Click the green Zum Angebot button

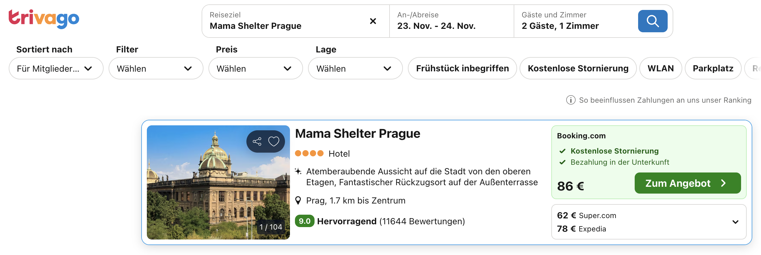pyautogui.click(x=688, y=183)
